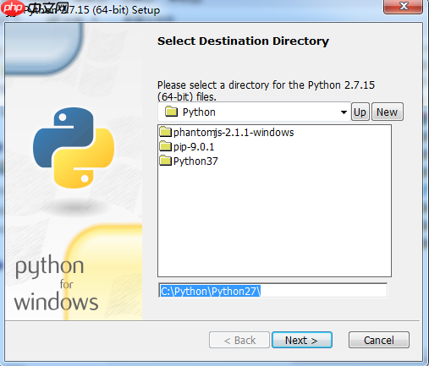The width and height of the screenshot is (429, 366).
Task: Click the pip-9.0.1 folder icon
Action: click(165, 146)
